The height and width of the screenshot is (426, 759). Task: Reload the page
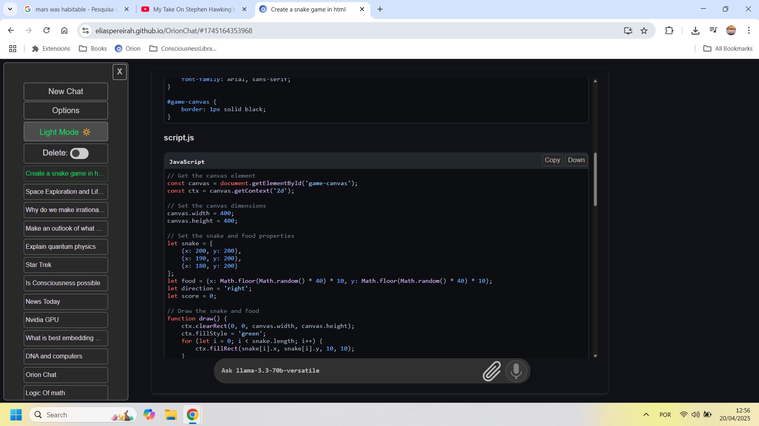coord(46,31)
